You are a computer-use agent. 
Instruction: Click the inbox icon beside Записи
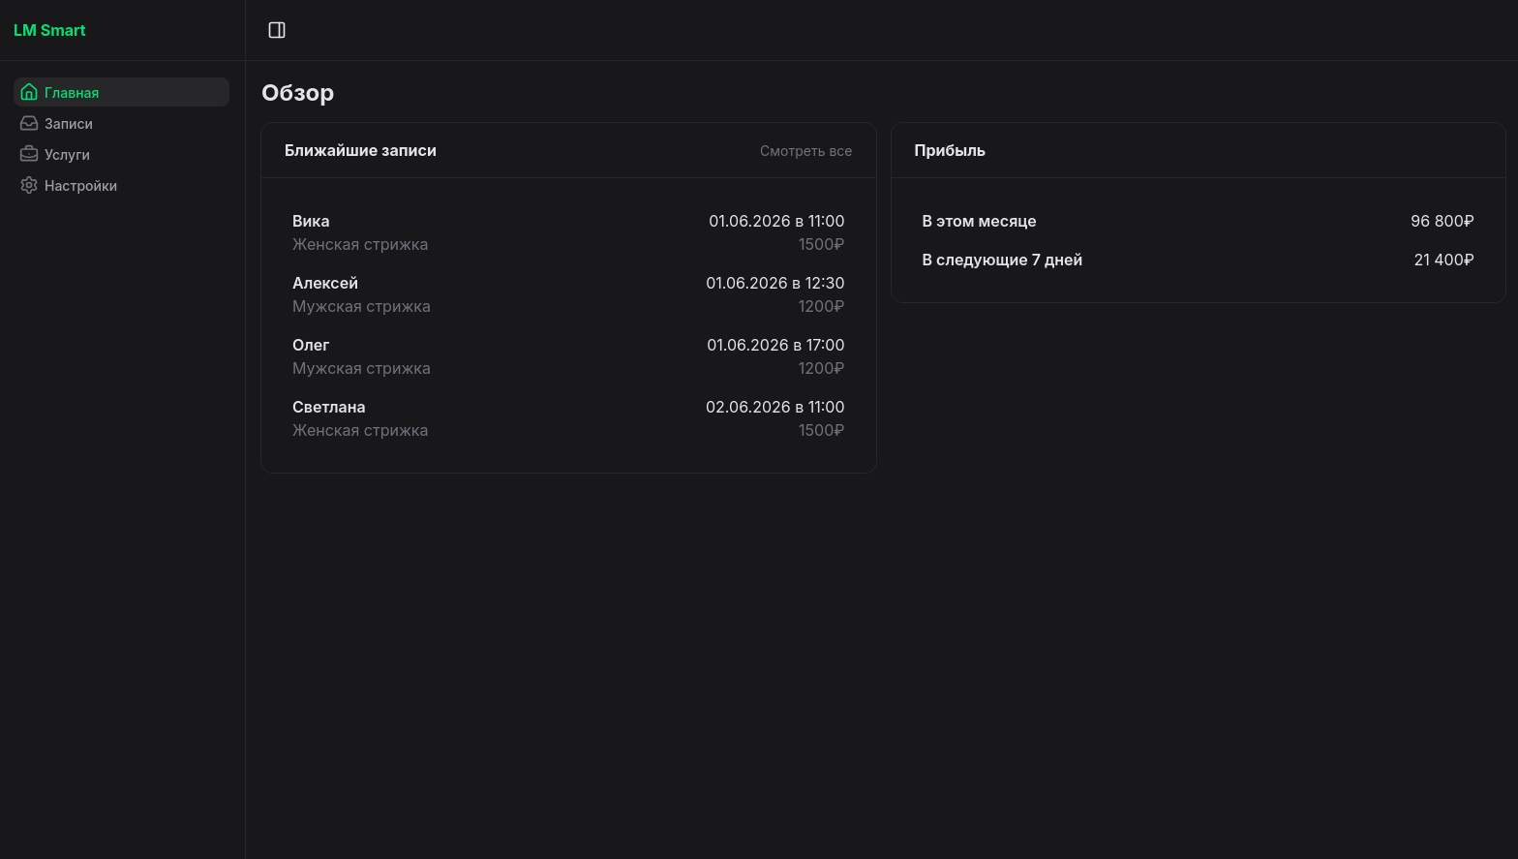(x=29, y=123)
